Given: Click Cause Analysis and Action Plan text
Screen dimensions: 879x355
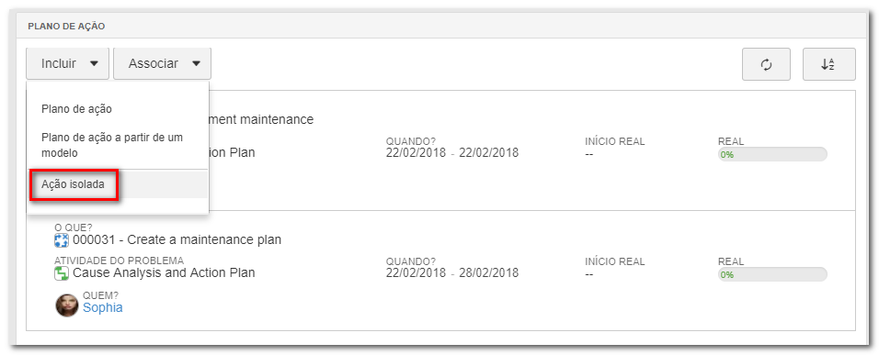Looking at the screenshot, I should coord(164,273).
